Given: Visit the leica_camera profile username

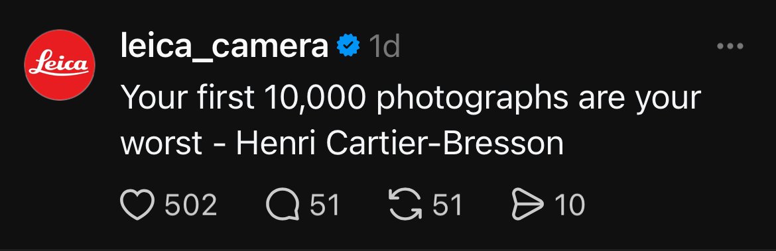Looking at the screenshot, I should click(224, 48).
